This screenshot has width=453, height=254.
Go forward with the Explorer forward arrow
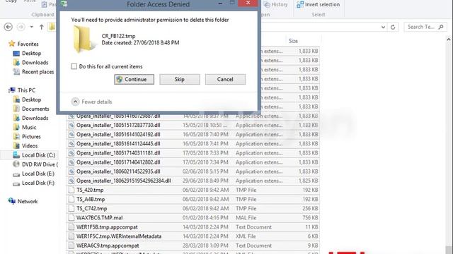pyautogui.click(x=21, y=27)
